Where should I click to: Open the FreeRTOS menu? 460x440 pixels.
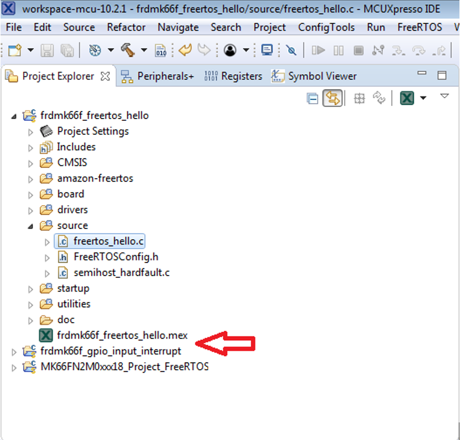[420, 27]
